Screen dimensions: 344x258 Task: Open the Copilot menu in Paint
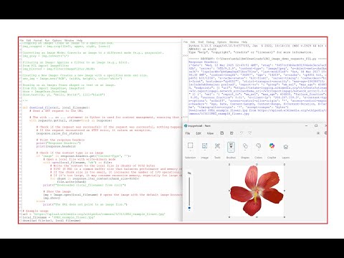(x=272, y=146)
